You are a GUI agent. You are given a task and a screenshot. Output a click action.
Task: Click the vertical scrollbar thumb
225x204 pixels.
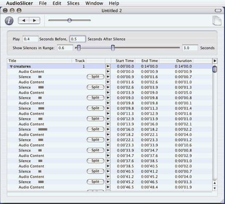pos(215,69)
